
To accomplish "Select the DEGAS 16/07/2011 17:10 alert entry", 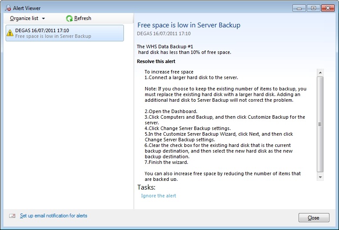I will [x=64, y=33].
